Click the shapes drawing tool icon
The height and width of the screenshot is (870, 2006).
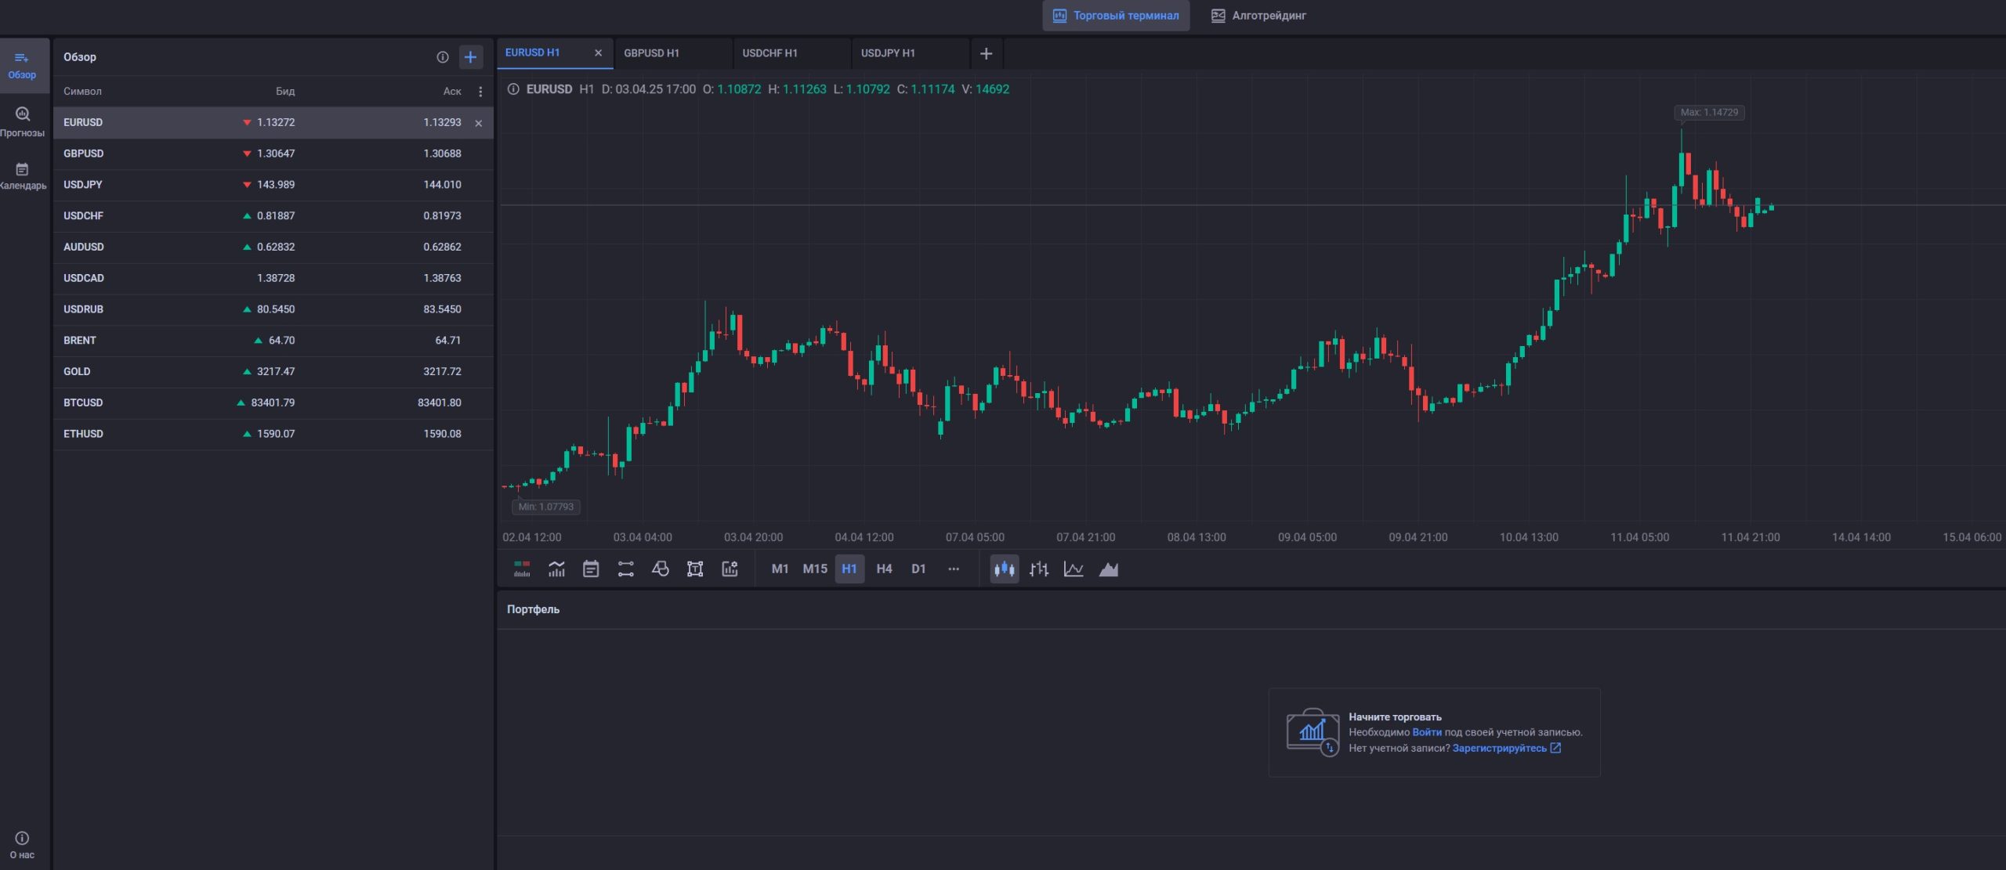pos(661,569)
